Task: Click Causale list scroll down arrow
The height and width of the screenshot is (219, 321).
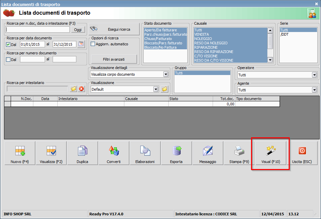Action: pyautogui.click(x=270, y=60)
